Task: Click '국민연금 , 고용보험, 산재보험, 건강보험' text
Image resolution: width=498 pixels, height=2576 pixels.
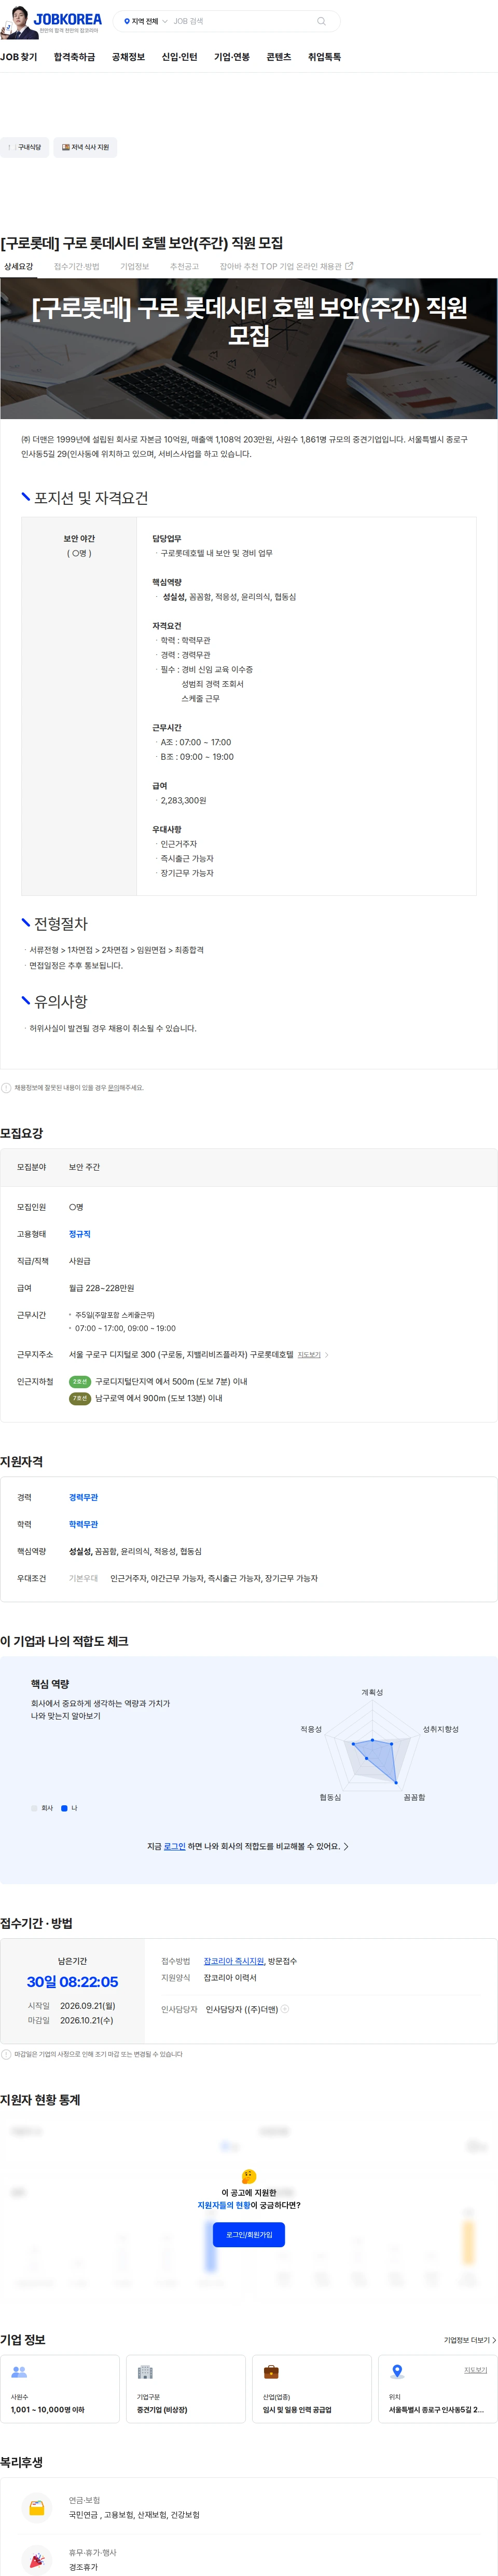Action: (134, 2515)
